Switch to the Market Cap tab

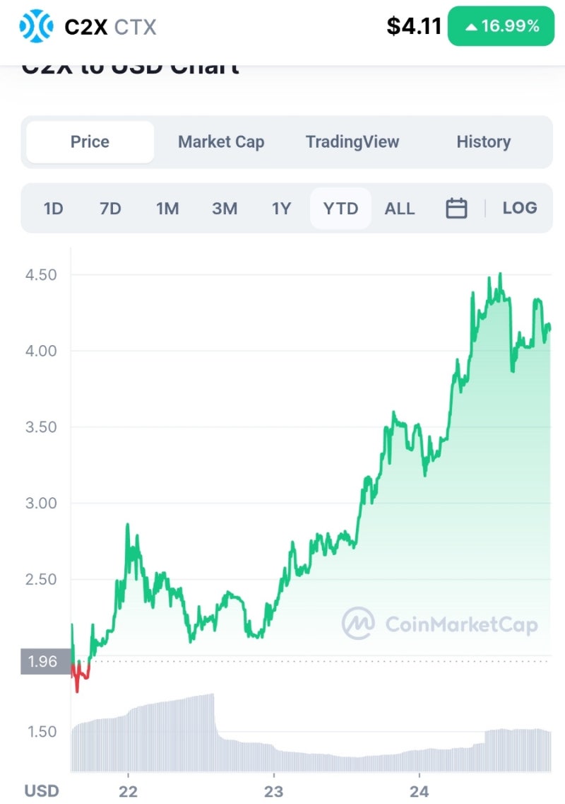pyautogui.click(x=221, y=142)
